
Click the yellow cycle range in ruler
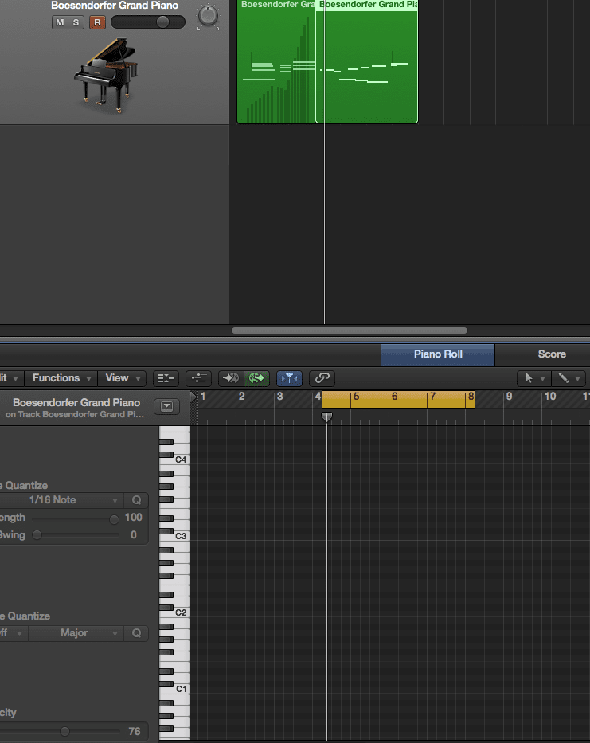(398, 400)
